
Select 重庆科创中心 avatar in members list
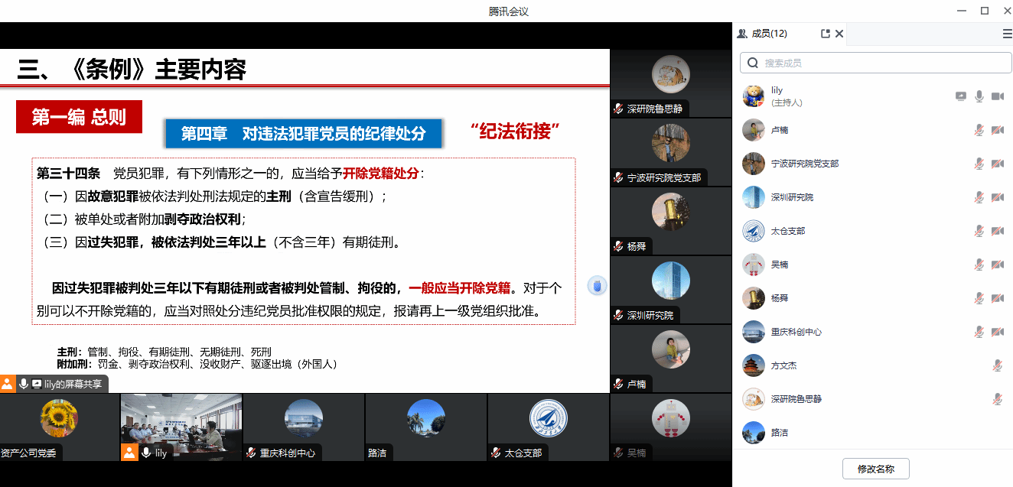point(754,332)
